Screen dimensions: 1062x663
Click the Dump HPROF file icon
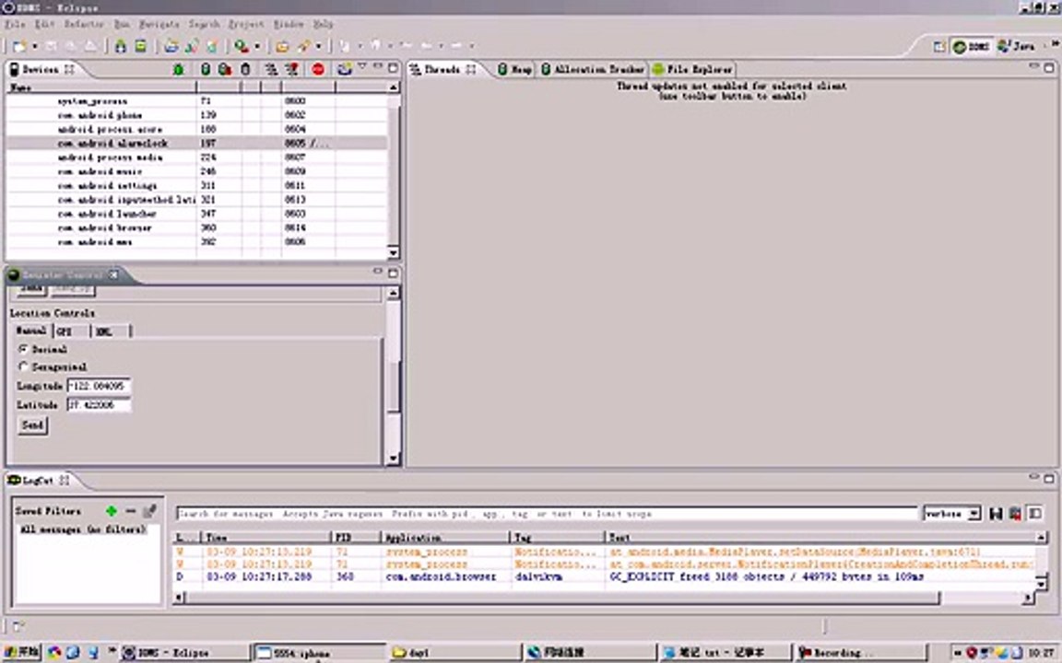click(225, 69)
